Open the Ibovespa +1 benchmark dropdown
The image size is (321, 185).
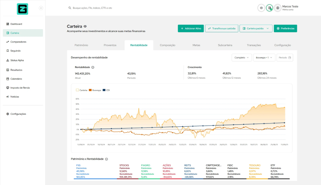pos(264,58)
